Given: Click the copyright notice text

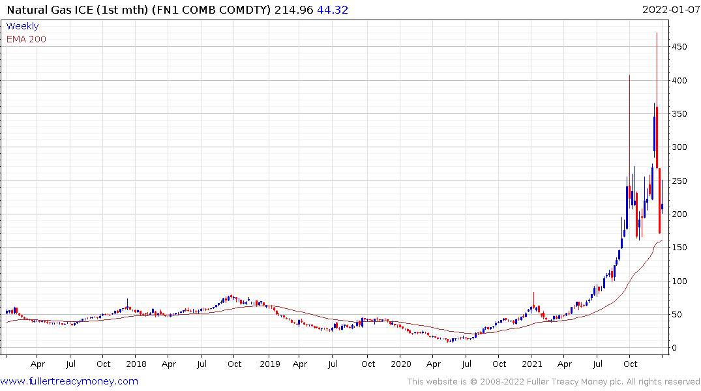Looking at the screenshot, I should 554,382.
